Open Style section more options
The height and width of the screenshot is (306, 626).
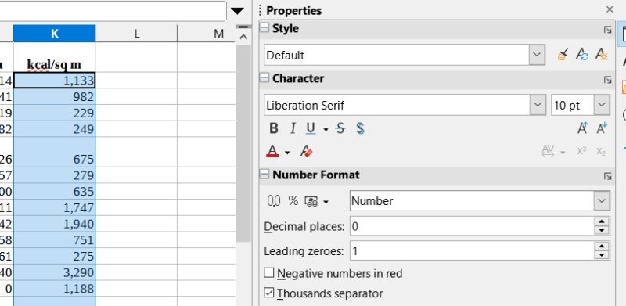(608, 30)
